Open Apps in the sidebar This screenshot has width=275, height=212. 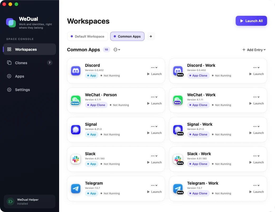pos(30,76)
